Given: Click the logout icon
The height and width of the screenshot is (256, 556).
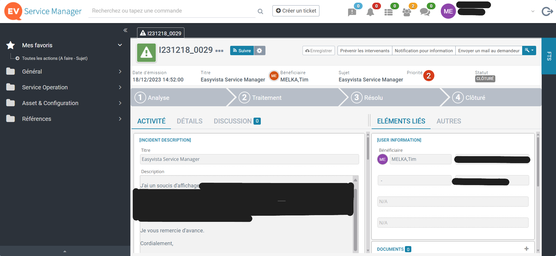Looking at the screenshot, I should (x=547, y=11).
